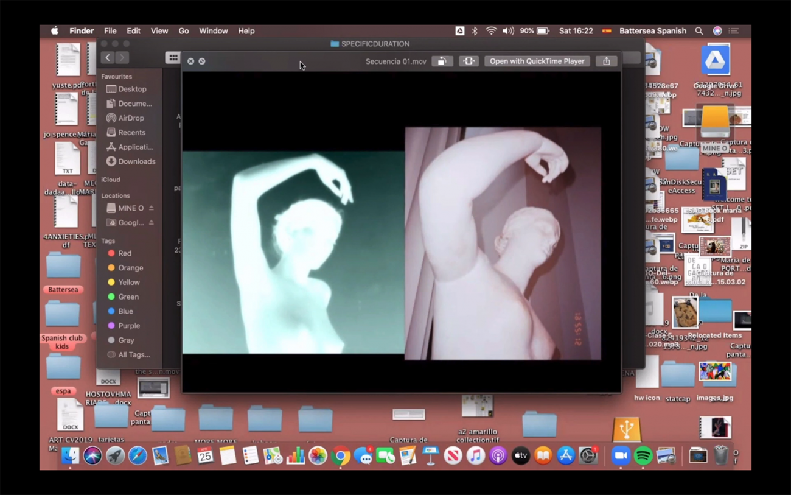
Task: Select Recents in Finder sidebar
Action: coord(127,132)
